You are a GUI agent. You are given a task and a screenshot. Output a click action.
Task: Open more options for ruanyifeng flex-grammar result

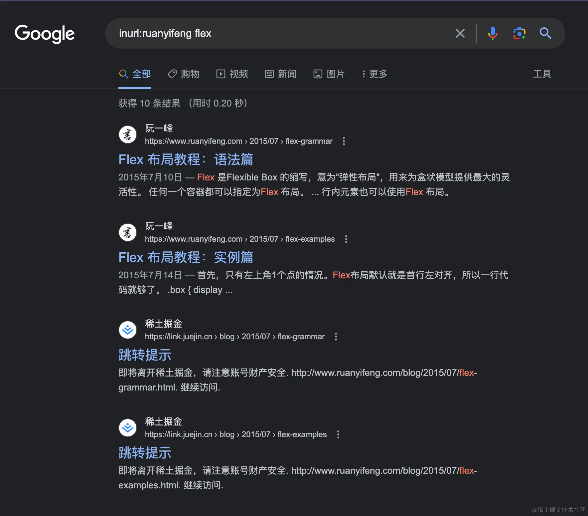344,141
